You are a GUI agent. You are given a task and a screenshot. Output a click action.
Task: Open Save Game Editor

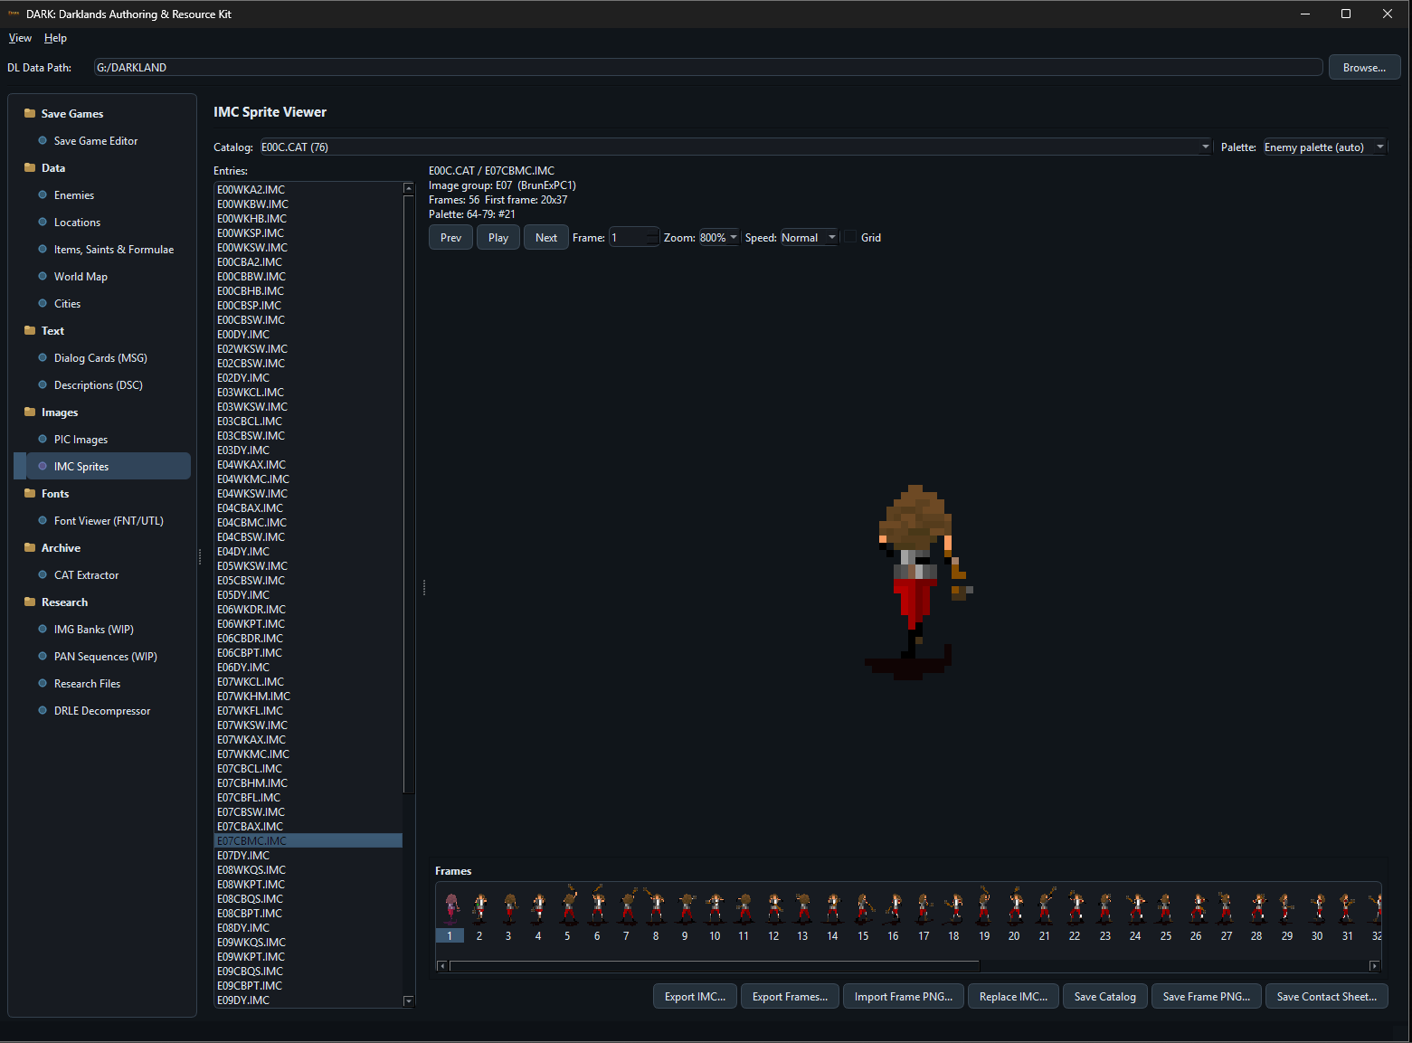pyautogui.click(x=96, y=141)
